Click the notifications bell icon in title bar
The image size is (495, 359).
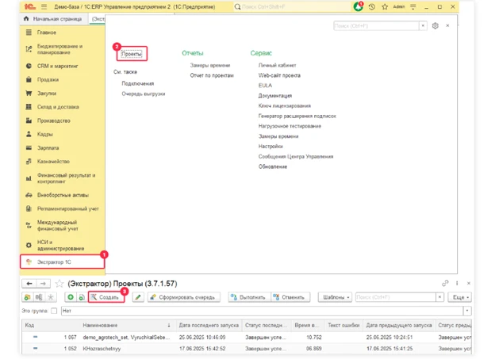[x=359, y=6]
